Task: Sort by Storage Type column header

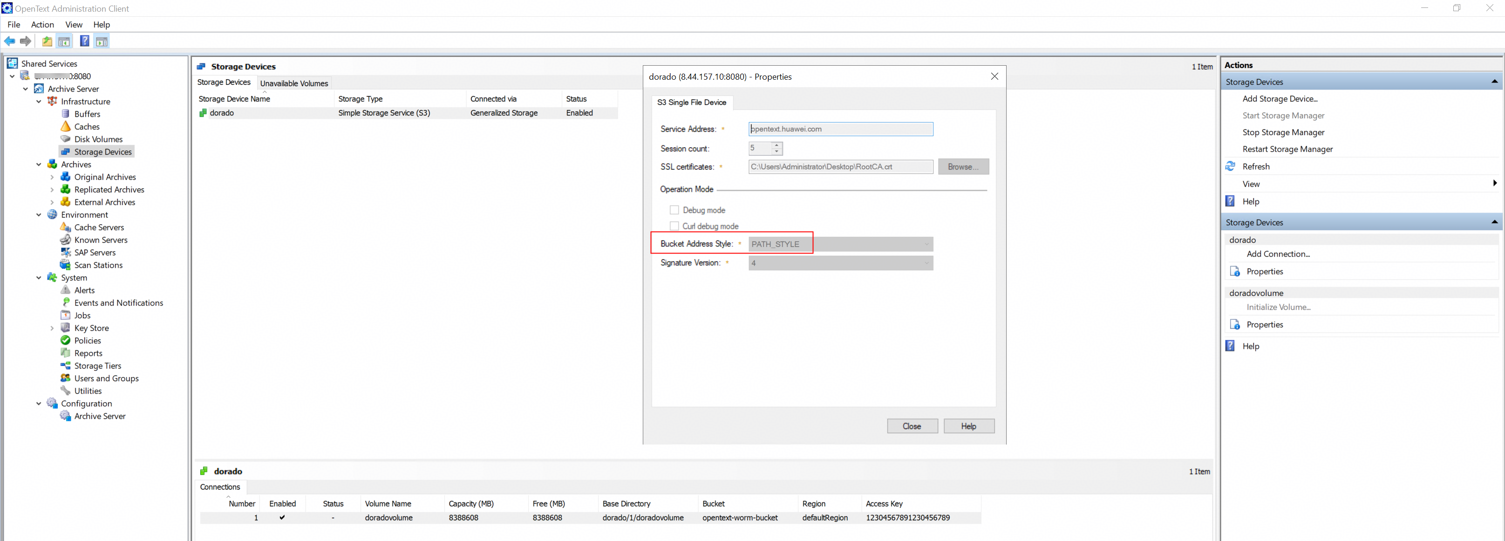Action: coord(360,99)
